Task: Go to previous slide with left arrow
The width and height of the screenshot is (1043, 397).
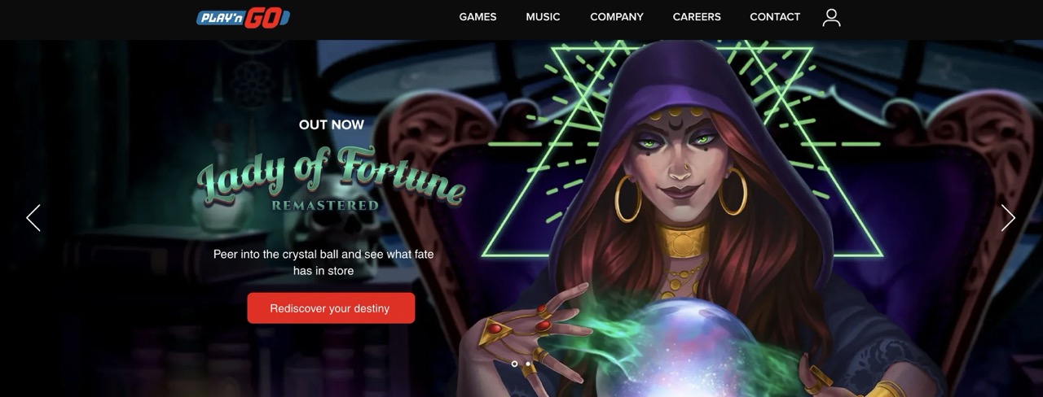Action: tap(33, 218)
